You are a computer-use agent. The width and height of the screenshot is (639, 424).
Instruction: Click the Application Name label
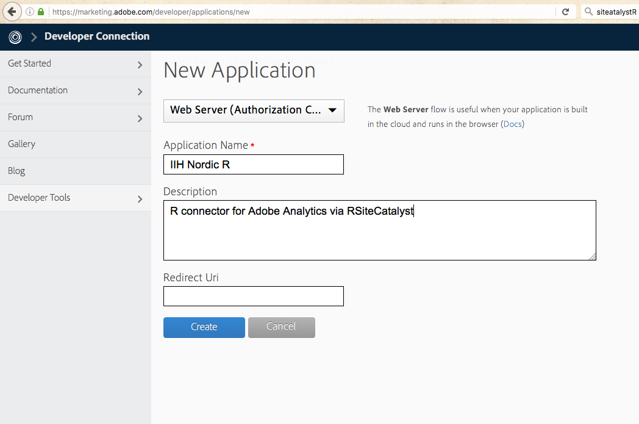(206, 145)
